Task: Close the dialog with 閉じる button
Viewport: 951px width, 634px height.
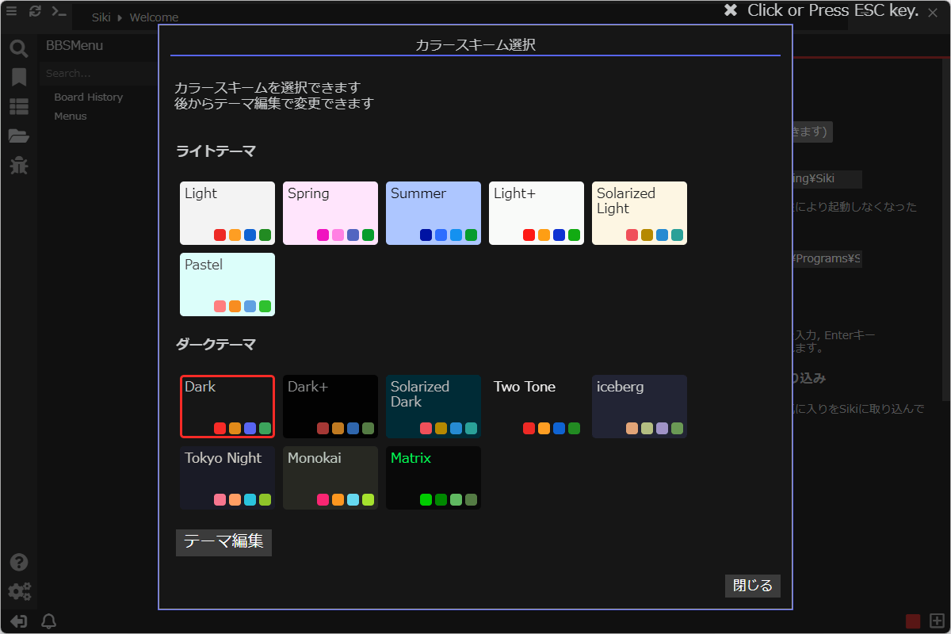Action: coord(751,586)
